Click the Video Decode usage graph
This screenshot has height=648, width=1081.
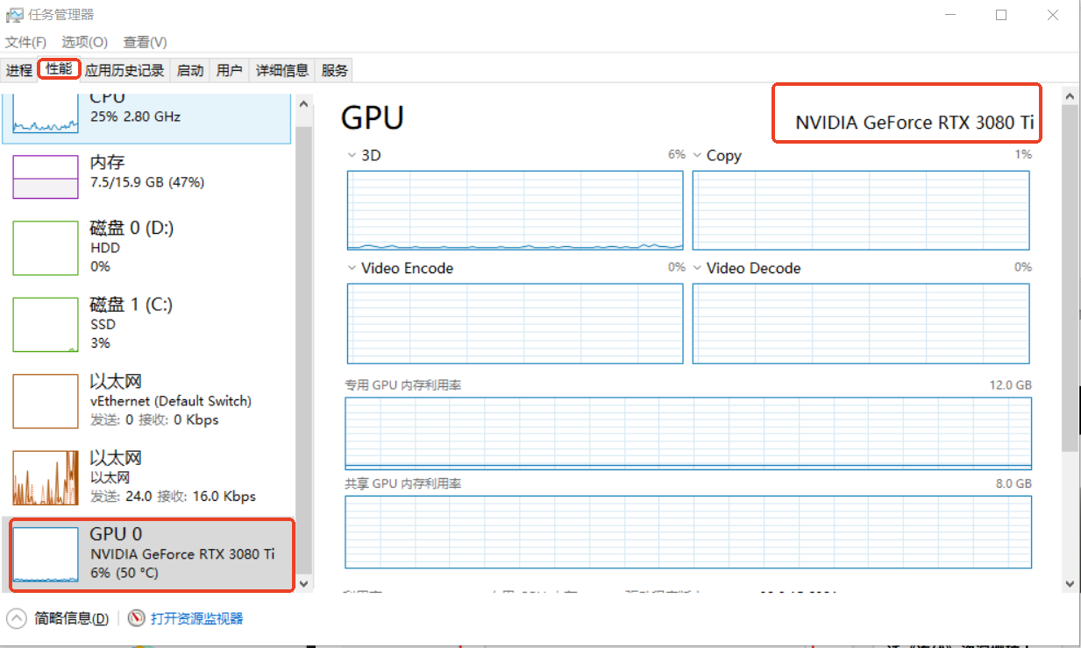pyautogui.click(x=861, y=323)
